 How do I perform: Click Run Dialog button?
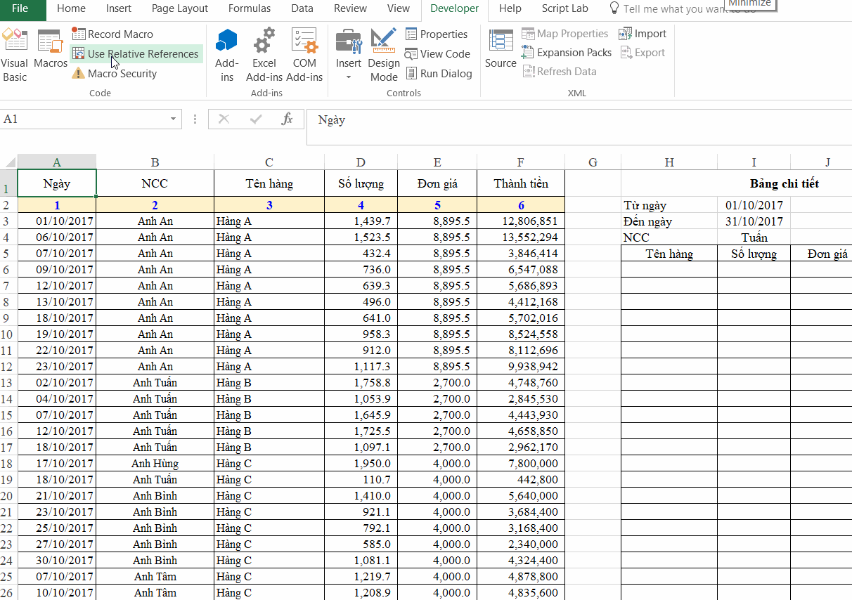(438, 74)
